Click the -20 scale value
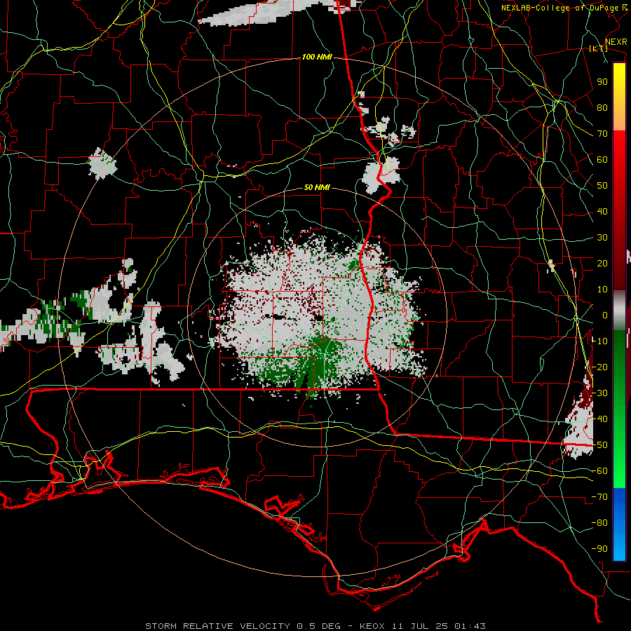 599,367
